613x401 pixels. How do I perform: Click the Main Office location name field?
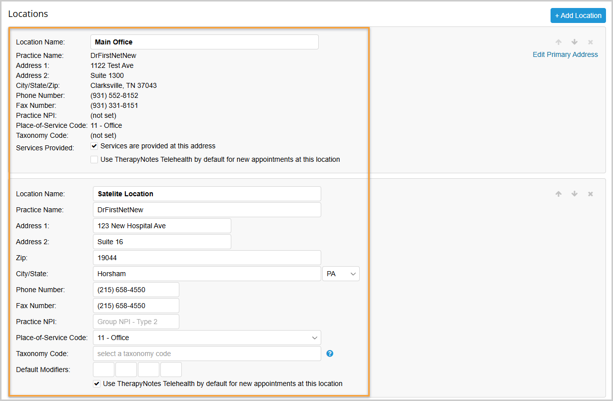click(204, 42)
